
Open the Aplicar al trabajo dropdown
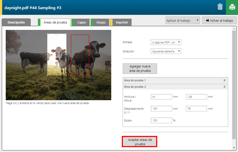coord(182,20)
